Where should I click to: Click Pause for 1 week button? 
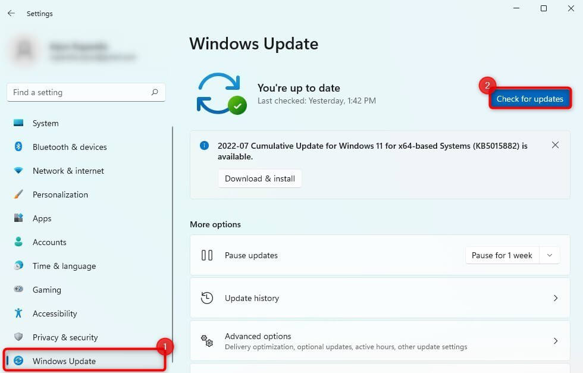(502, 255)
